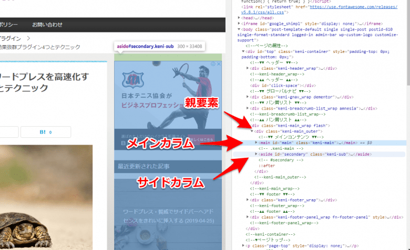Collapse the body element node
The width and height of the screenshot is (410, 250).
point(239,29)
